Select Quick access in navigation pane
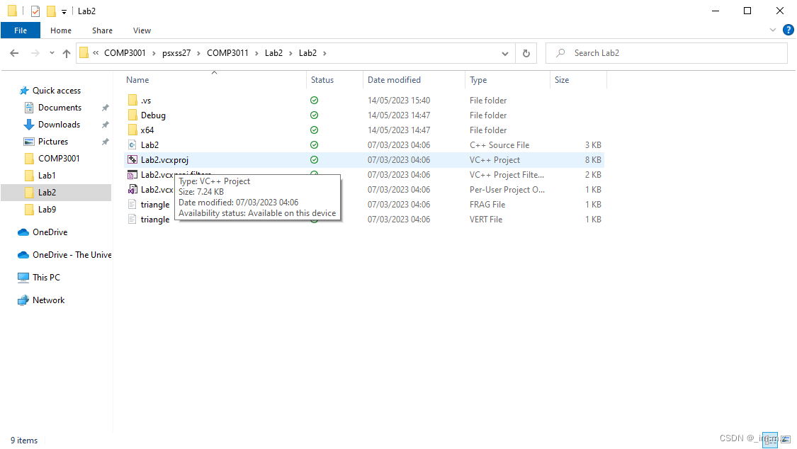The height and width of the screenshot is (449, 797). (x=57, y=91)
